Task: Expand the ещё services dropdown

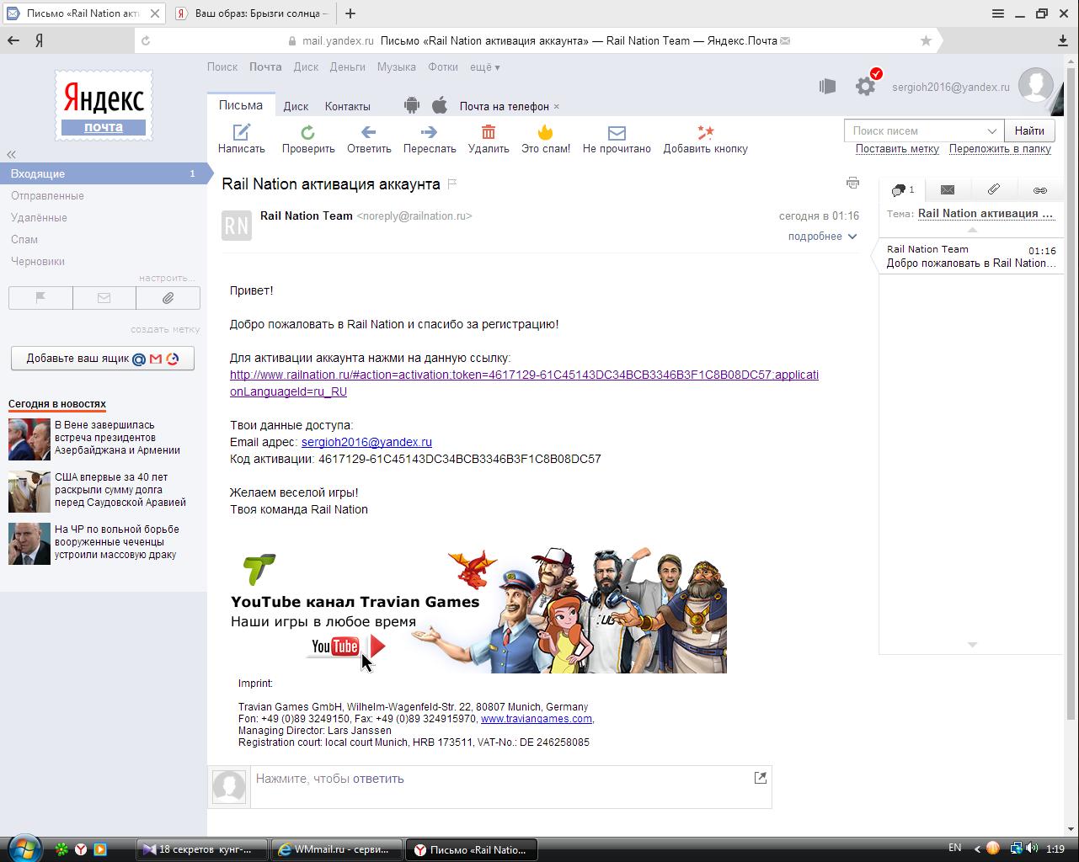Action: (x=485, y=67)
